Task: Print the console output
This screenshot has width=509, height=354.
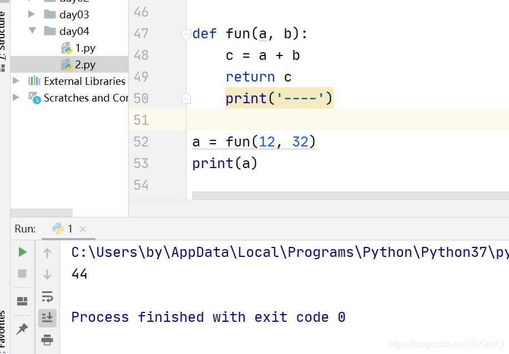Action: (x=47, y=340)
